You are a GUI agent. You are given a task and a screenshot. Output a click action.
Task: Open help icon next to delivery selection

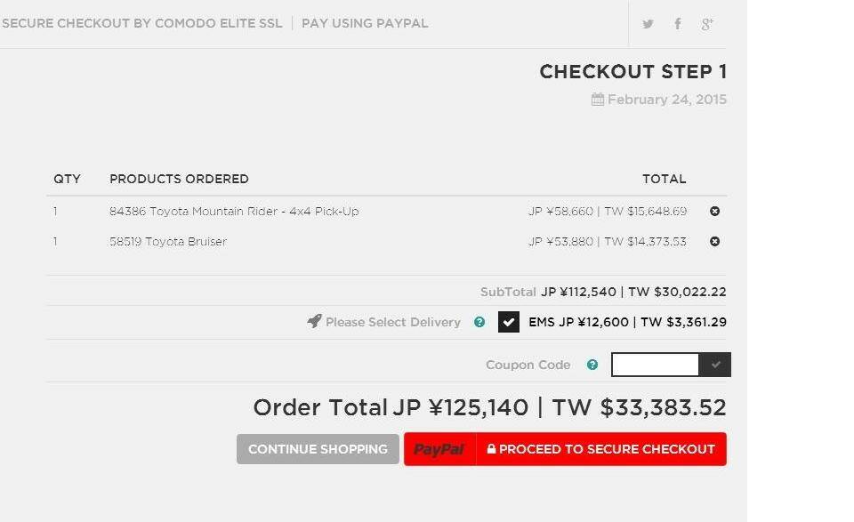(479, 322)
